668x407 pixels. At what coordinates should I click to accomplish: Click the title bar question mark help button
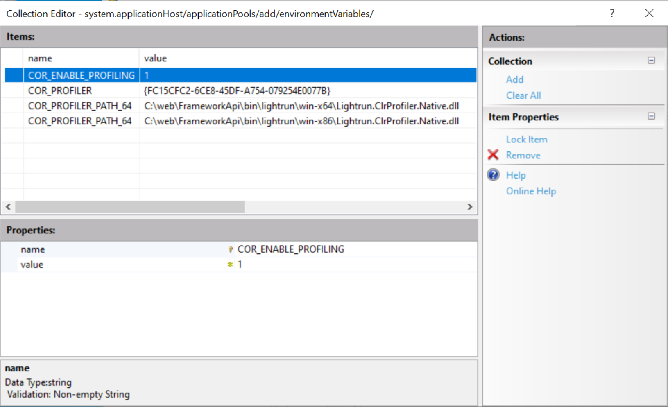[x=612, y=14]
